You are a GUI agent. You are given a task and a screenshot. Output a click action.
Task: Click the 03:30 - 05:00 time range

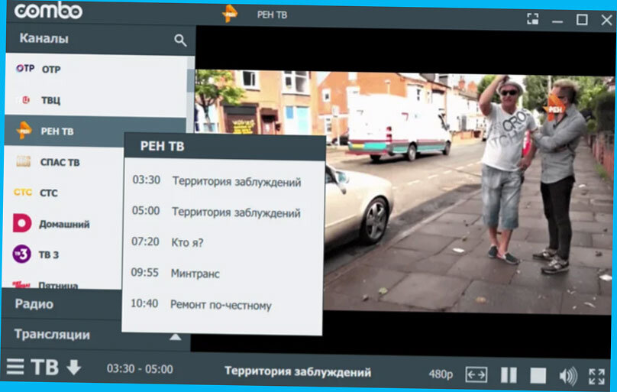[x=140, y=369]
